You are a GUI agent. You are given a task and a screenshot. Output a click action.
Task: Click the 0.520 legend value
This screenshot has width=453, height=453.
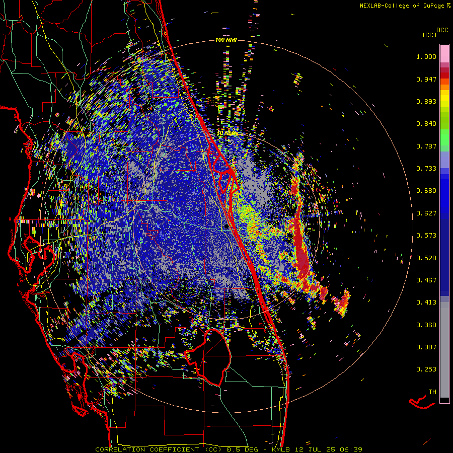pyautogui.click(x=426, y=258)
